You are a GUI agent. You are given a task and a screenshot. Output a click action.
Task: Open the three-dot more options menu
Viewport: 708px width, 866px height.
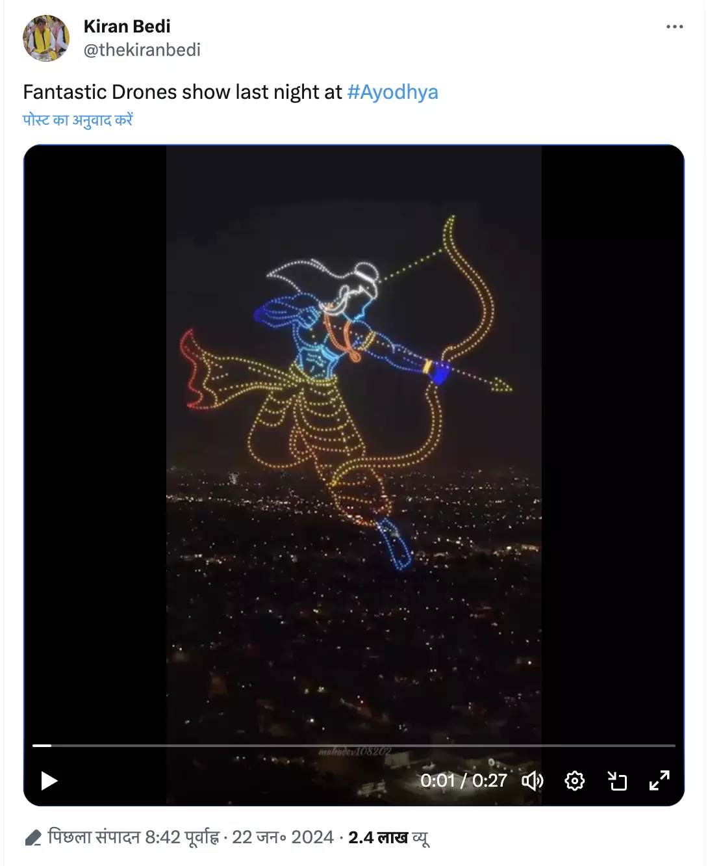point(674,27)
